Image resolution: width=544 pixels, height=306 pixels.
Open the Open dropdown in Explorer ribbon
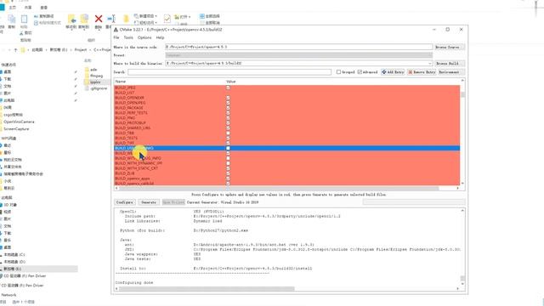[183, 16]
